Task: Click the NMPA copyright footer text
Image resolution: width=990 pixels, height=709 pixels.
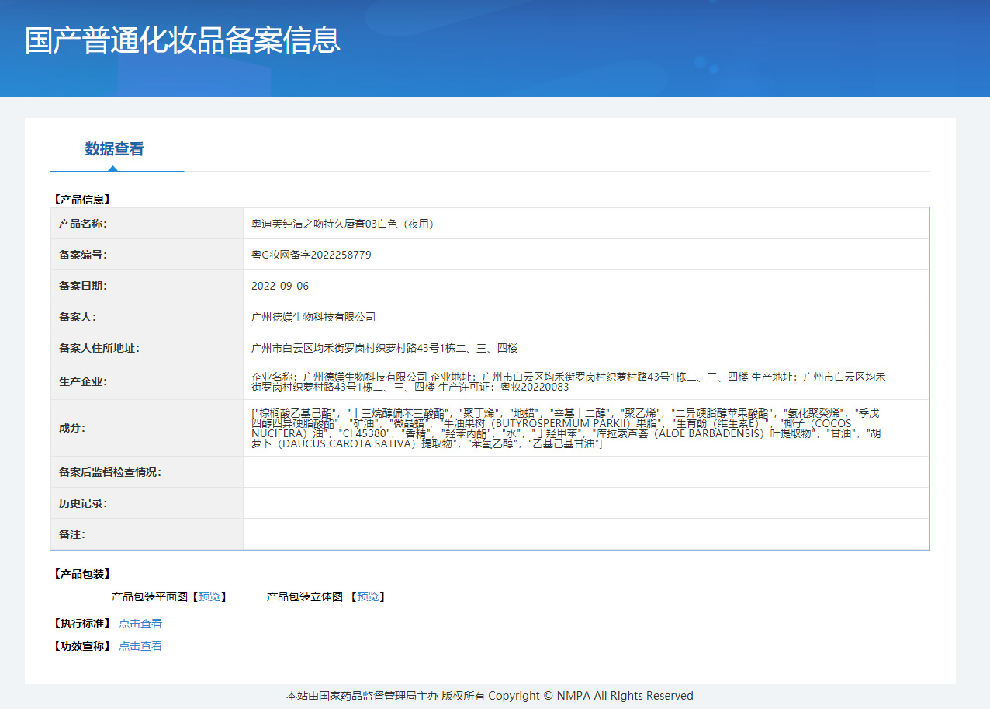Action: coord(490,696)
